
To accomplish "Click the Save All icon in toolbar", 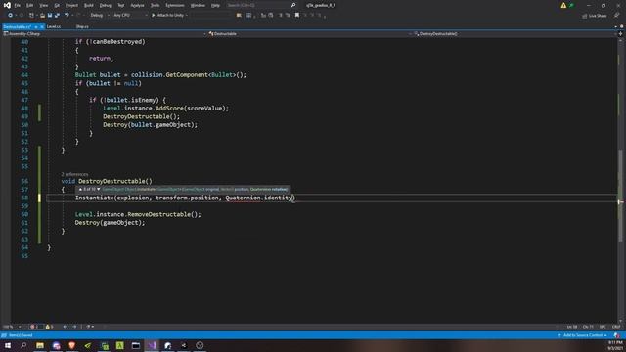I will coord(57,16).
